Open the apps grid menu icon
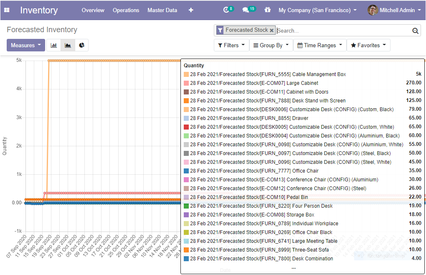 point(7,10)
